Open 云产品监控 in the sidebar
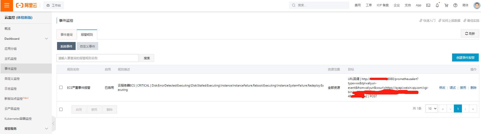This screenshot has width=481, height=134. pos(26,109)
